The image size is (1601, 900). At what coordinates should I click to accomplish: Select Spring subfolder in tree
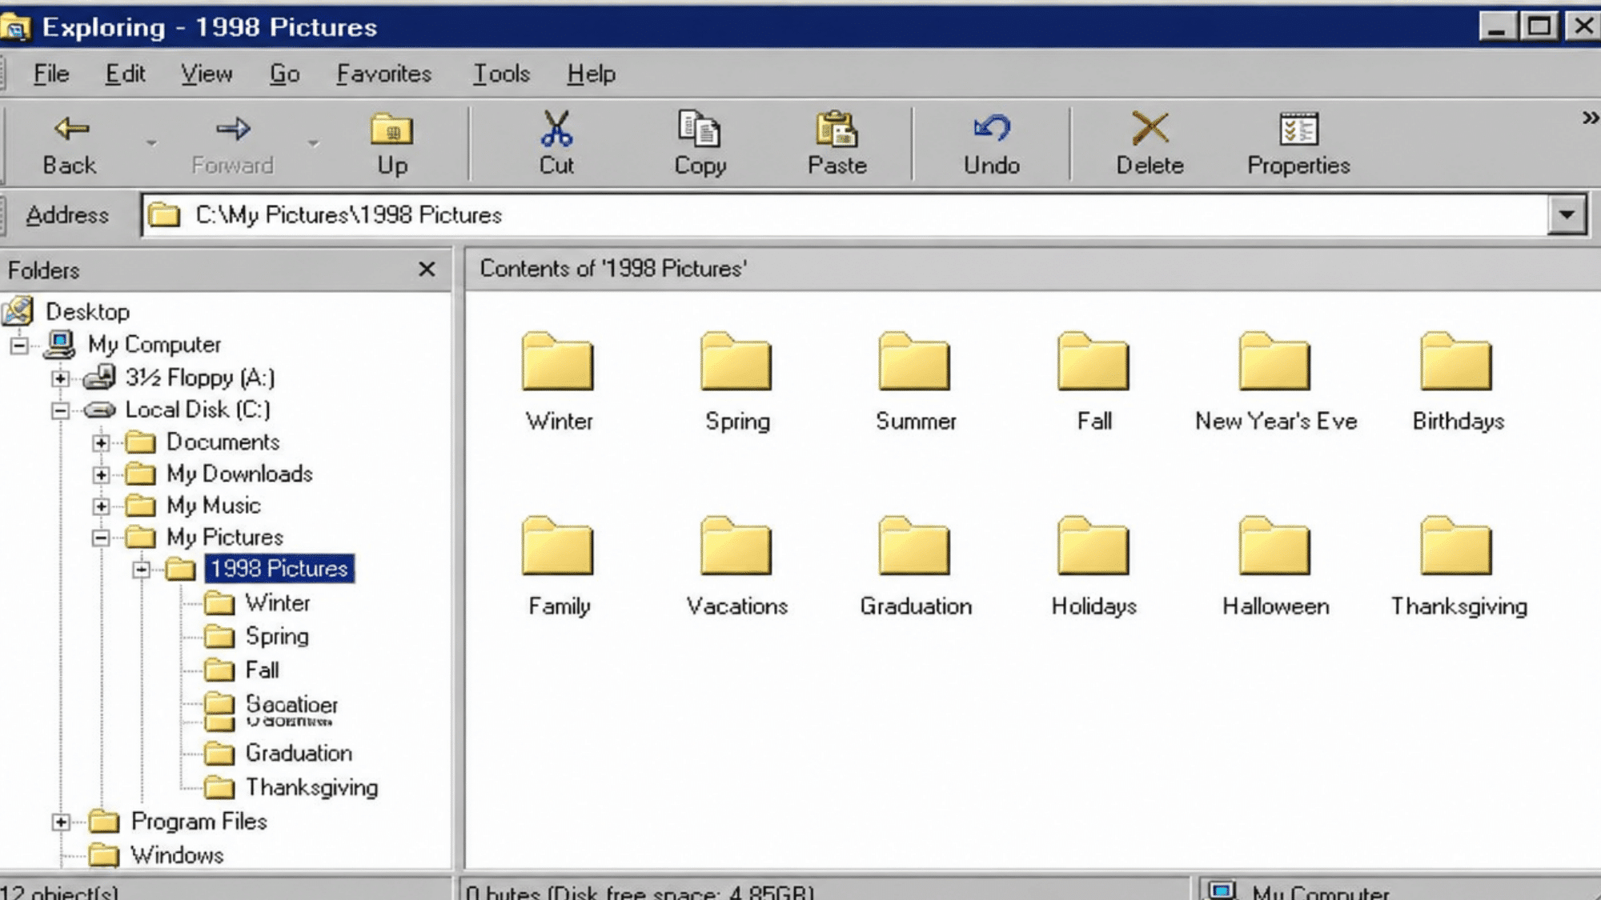[x=277, y=636]
